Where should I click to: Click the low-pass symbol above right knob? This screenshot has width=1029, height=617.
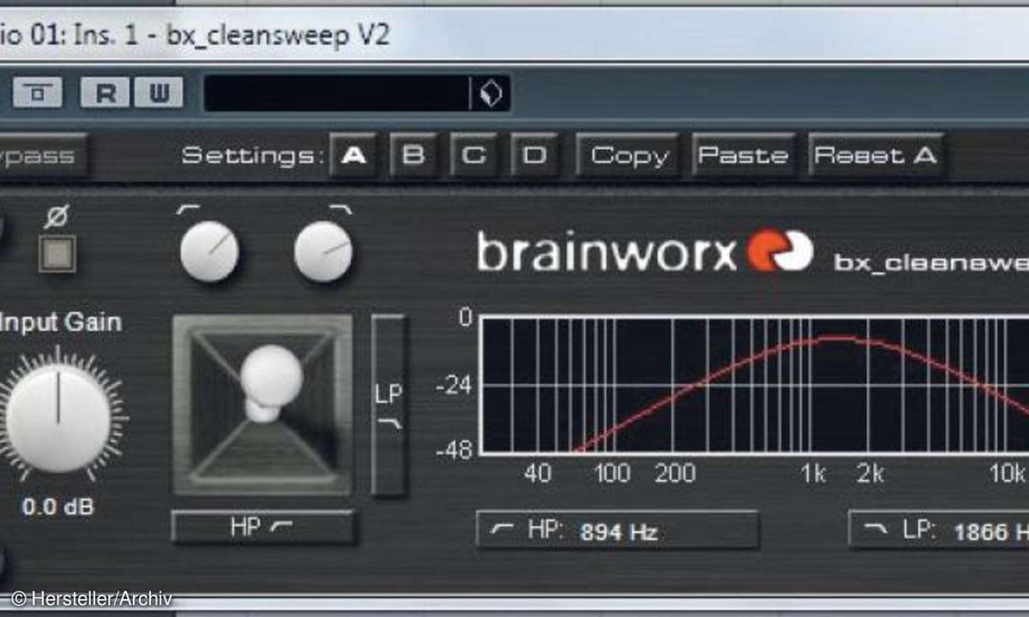coord(341,208)
